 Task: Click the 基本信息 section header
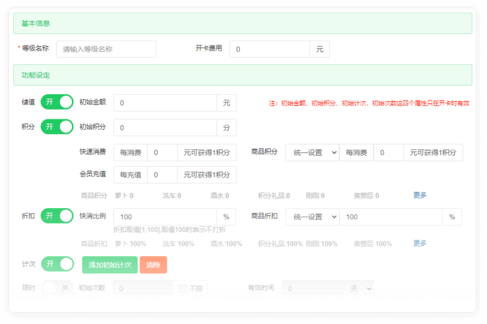pos(243,23)
